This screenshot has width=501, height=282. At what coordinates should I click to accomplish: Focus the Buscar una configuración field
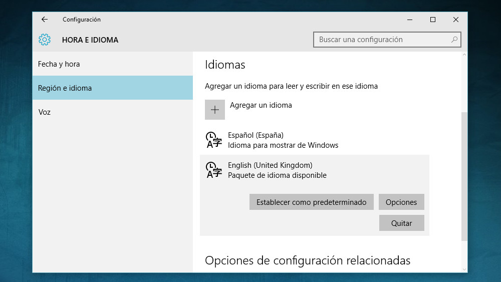coord(387,40)
